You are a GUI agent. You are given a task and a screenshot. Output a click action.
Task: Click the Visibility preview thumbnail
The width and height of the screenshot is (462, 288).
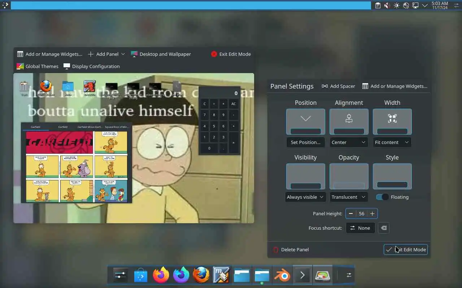point(305,176)
